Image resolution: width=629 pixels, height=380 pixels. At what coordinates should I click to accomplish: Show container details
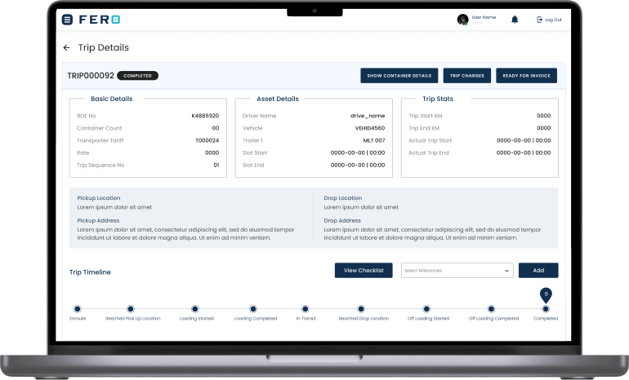(399, 76)
